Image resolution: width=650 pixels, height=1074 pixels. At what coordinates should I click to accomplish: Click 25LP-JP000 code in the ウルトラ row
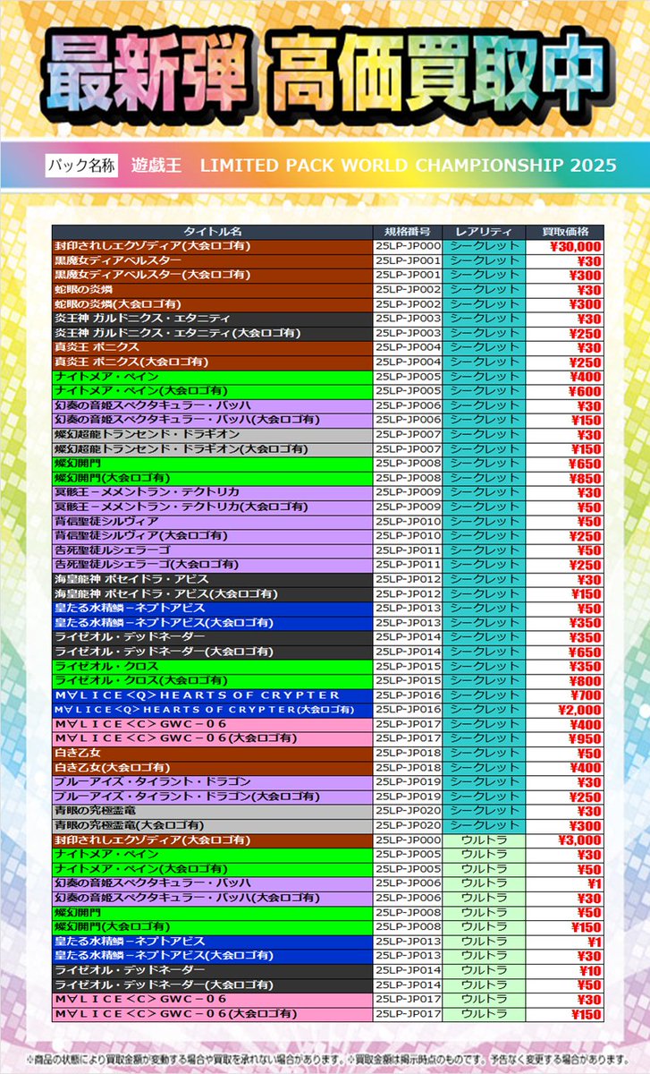pos(407,840)
